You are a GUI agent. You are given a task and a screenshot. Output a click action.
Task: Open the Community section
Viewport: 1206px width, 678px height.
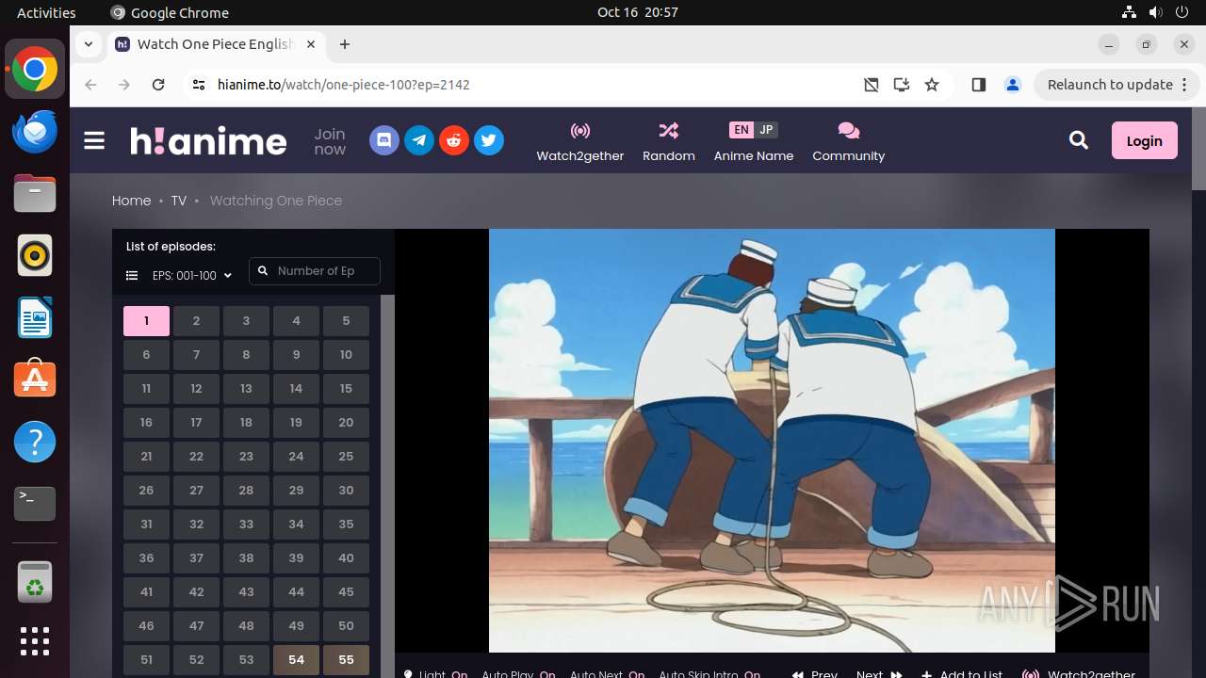pos(849,141)
